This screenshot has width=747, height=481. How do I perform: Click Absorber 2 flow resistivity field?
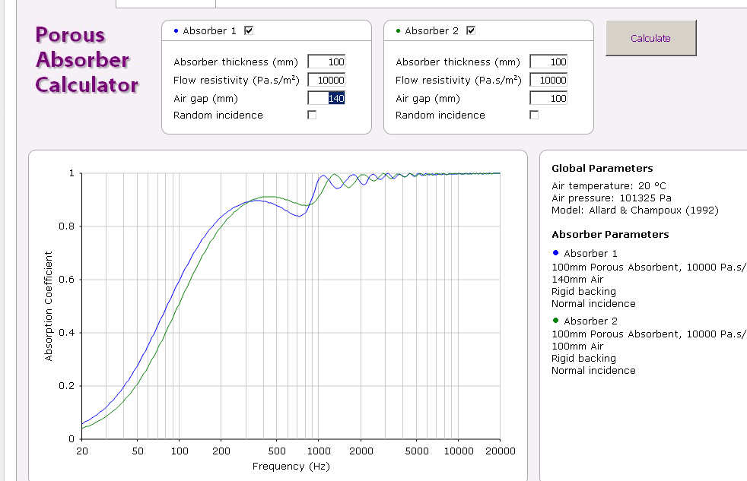[548, 80]
